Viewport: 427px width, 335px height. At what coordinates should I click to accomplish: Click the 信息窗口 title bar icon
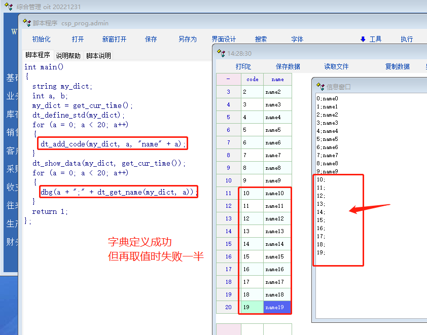click(320, 87)
